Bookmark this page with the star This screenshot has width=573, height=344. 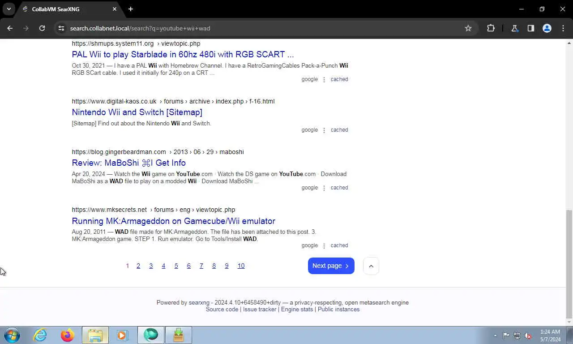coord(468,28)
